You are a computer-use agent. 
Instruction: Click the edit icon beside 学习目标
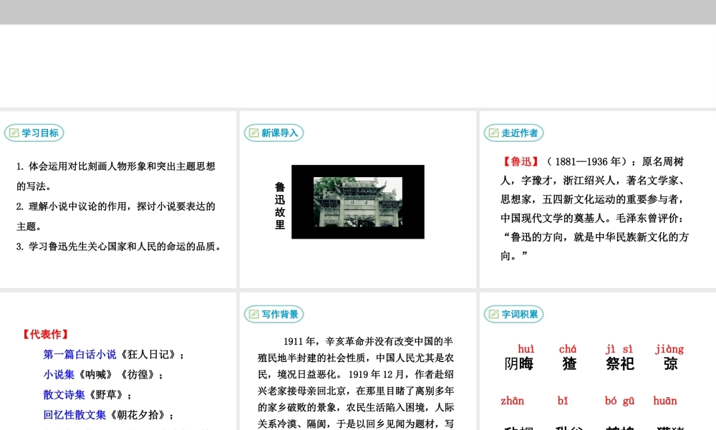(14, 133)
